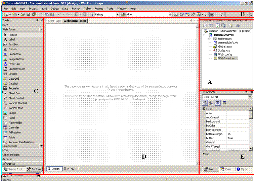Collapse the TutorialASPNET project node

tap(204, 35)
